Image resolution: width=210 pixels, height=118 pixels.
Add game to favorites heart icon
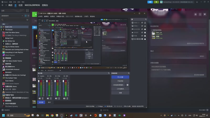click(205, 14)
